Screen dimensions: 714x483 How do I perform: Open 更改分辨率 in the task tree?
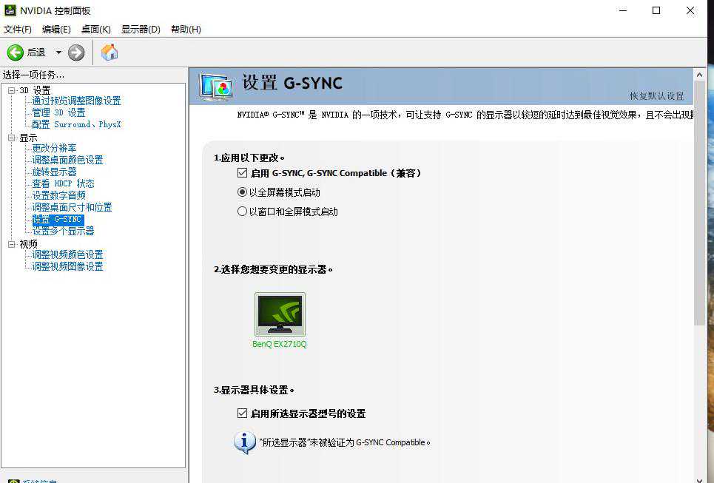(x=54, y=148)
